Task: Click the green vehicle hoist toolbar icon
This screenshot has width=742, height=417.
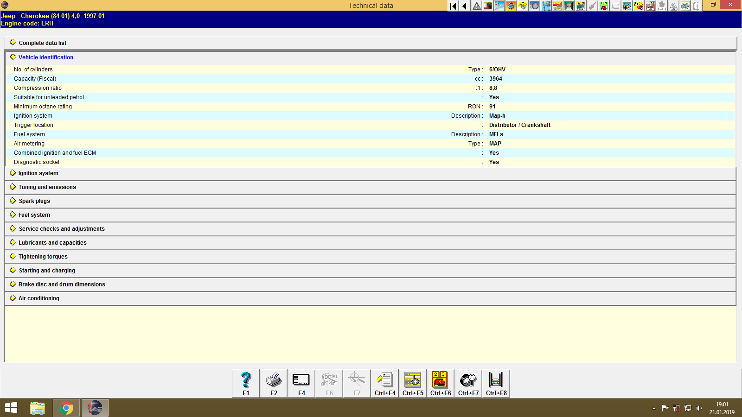Action: [569, 6]
